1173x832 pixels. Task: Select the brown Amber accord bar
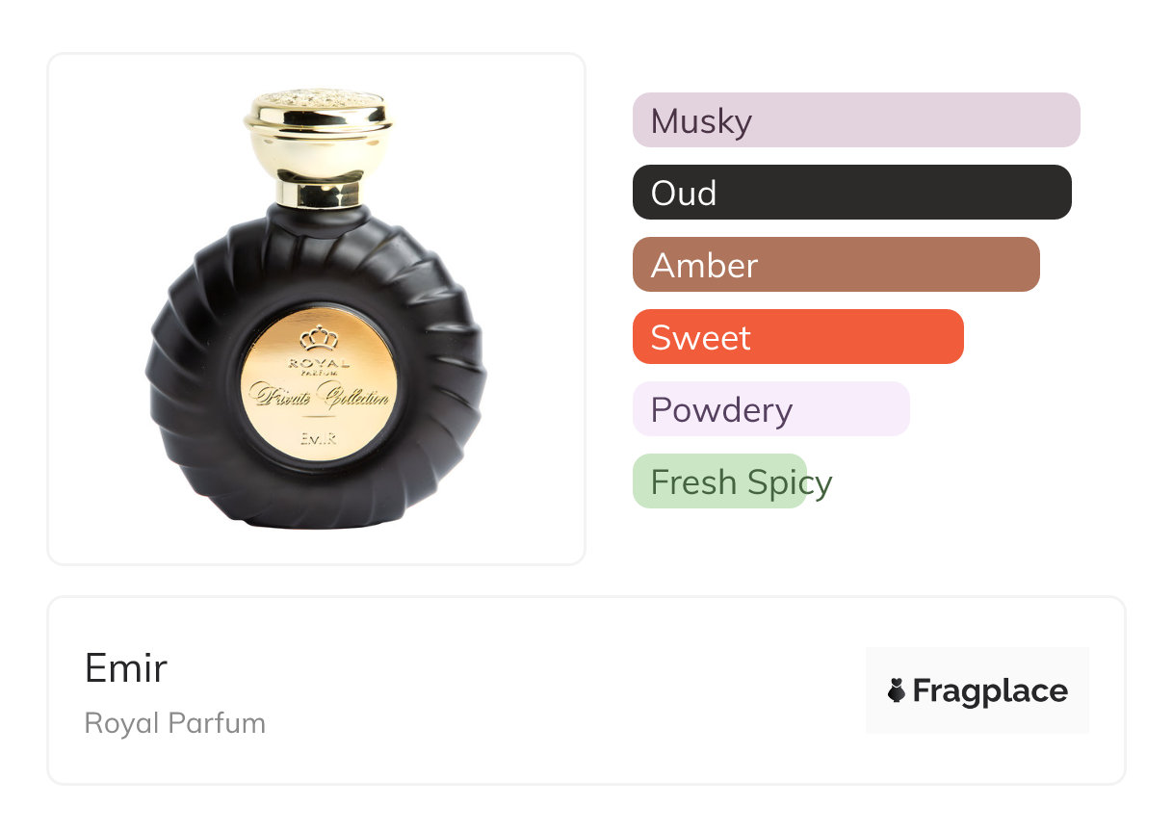(x=836, y=265)
